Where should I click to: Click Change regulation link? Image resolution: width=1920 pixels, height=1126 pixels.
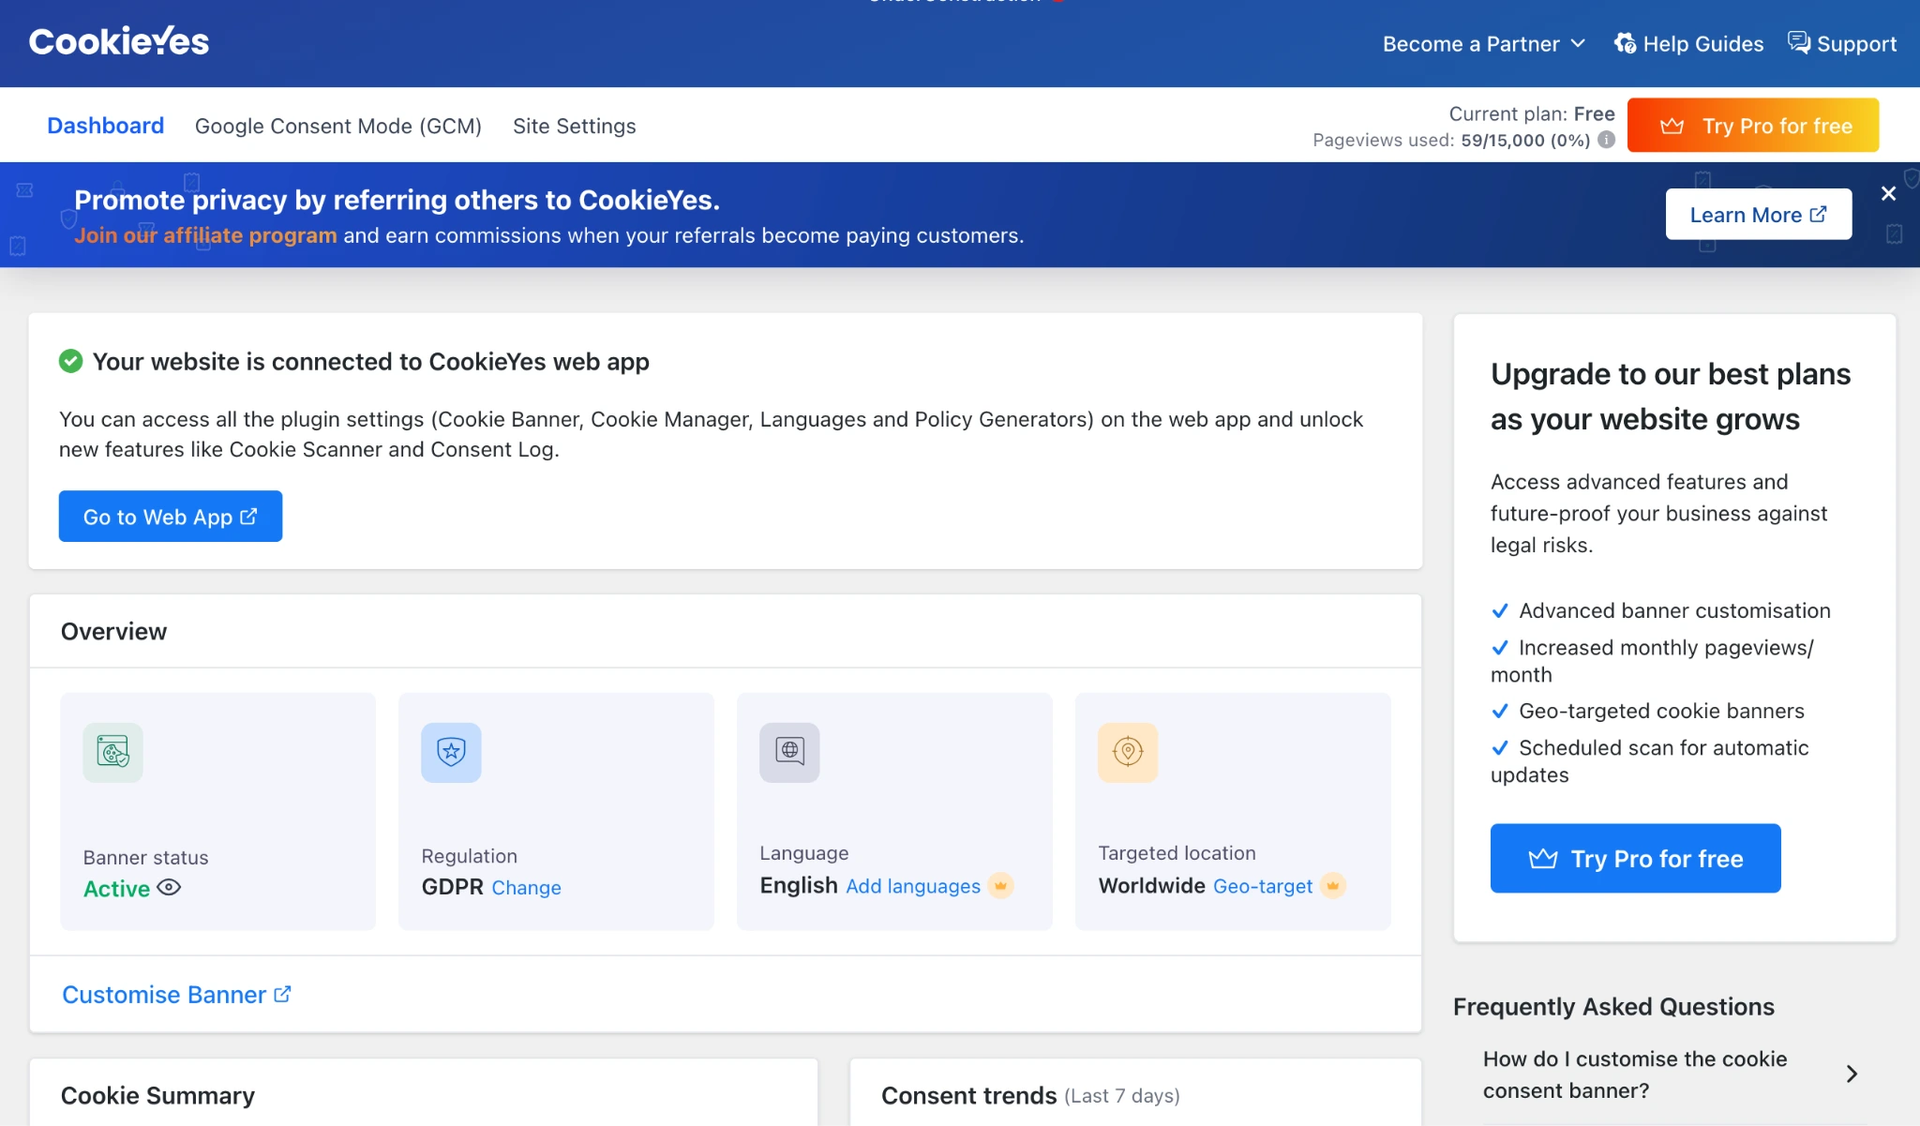pos(526,887)
